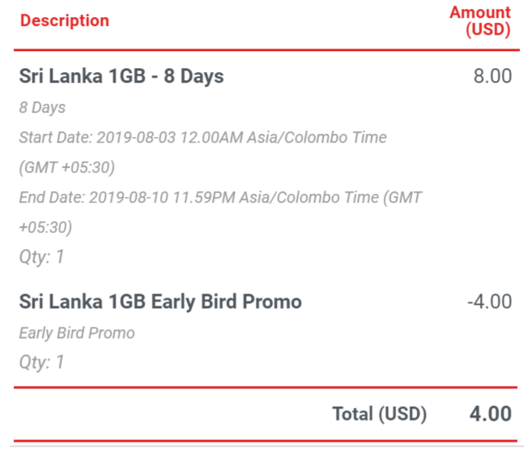Click the italic 'Early Bird Promo' subtitle
The height and width of the screenshot is (449, 532).
[77, 333]
